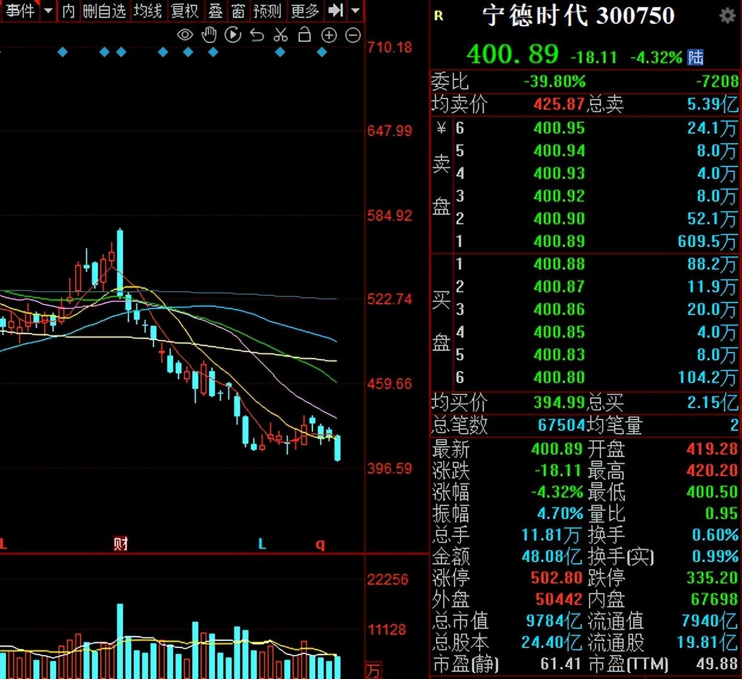The image size is (742, 679).
Task: Select the scissors cut tool
Action: [280, 35]
